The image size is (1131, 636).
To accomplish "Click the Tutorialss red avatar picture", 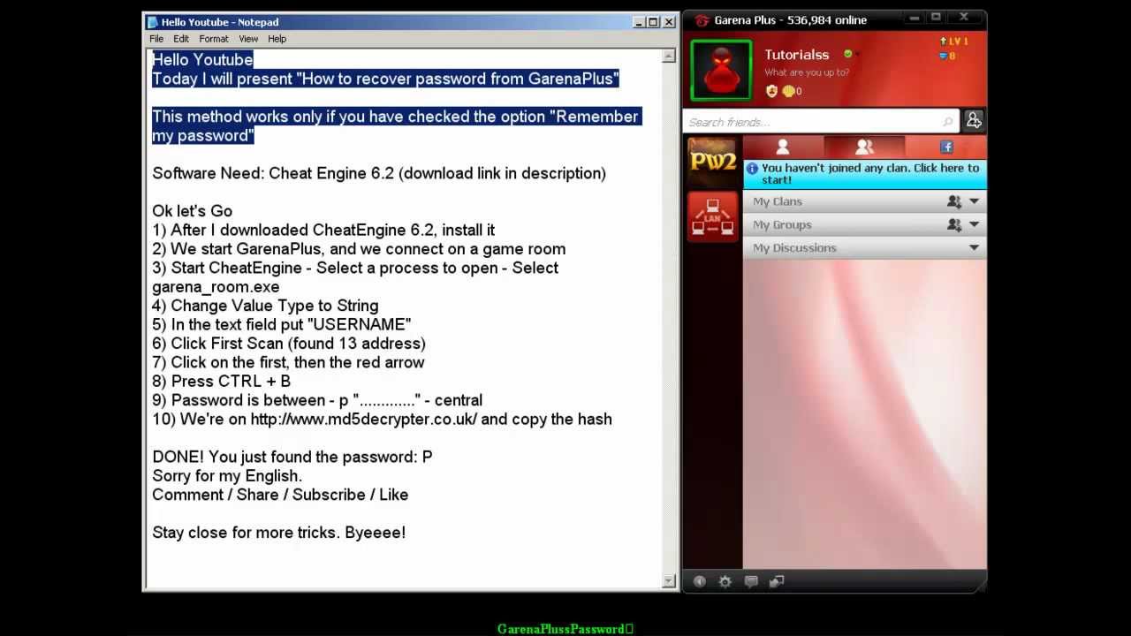I will 721,71.
